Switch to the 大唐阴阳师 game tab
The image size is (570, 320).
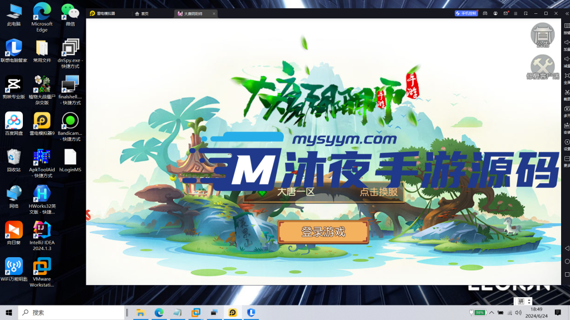(194, 13)
